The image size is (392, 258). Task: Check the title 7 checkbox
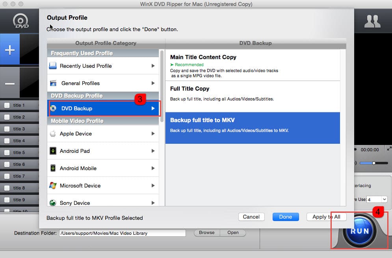coord(7,176)
